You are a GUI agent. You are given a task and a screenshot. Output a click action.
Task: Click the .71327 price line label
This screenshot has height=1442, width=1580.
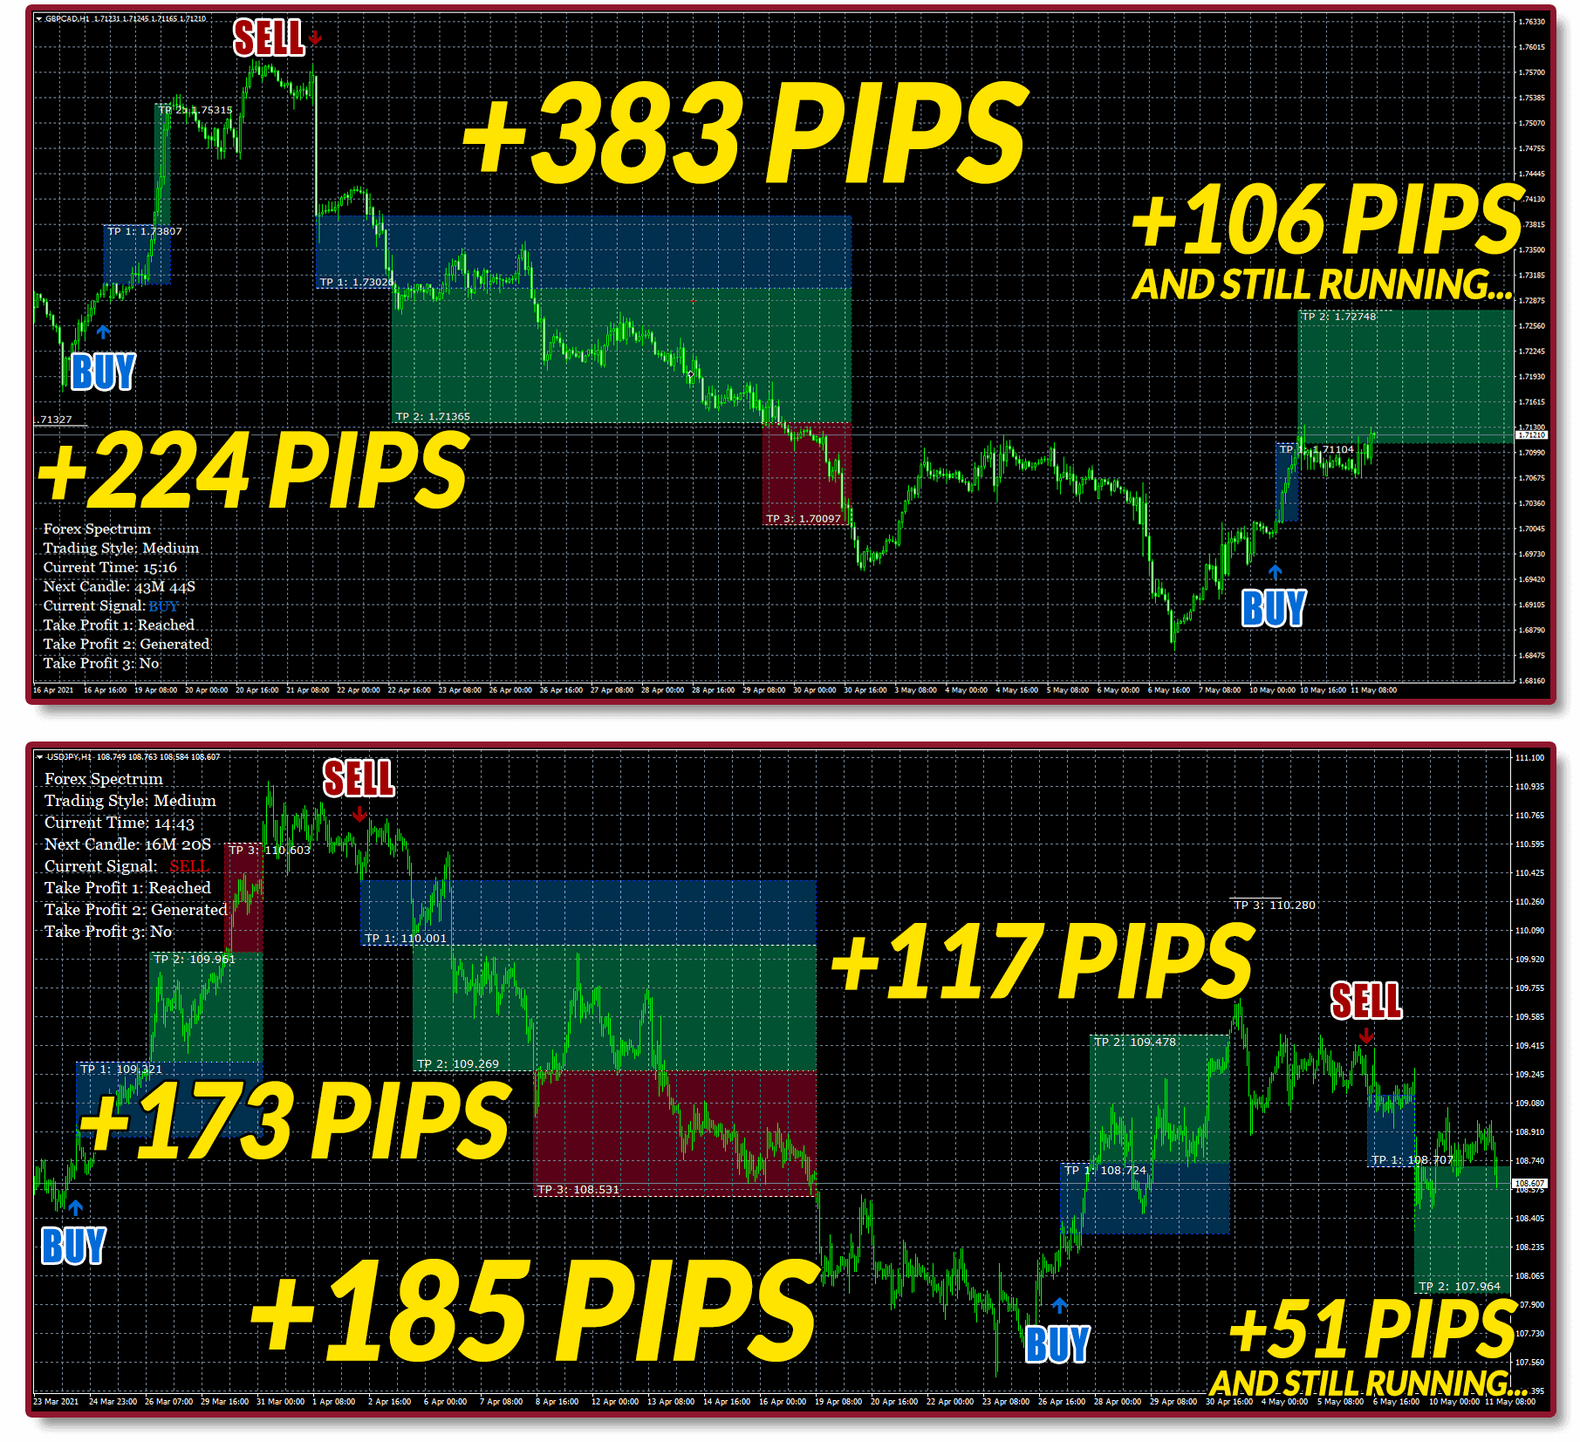coord(54,420)
